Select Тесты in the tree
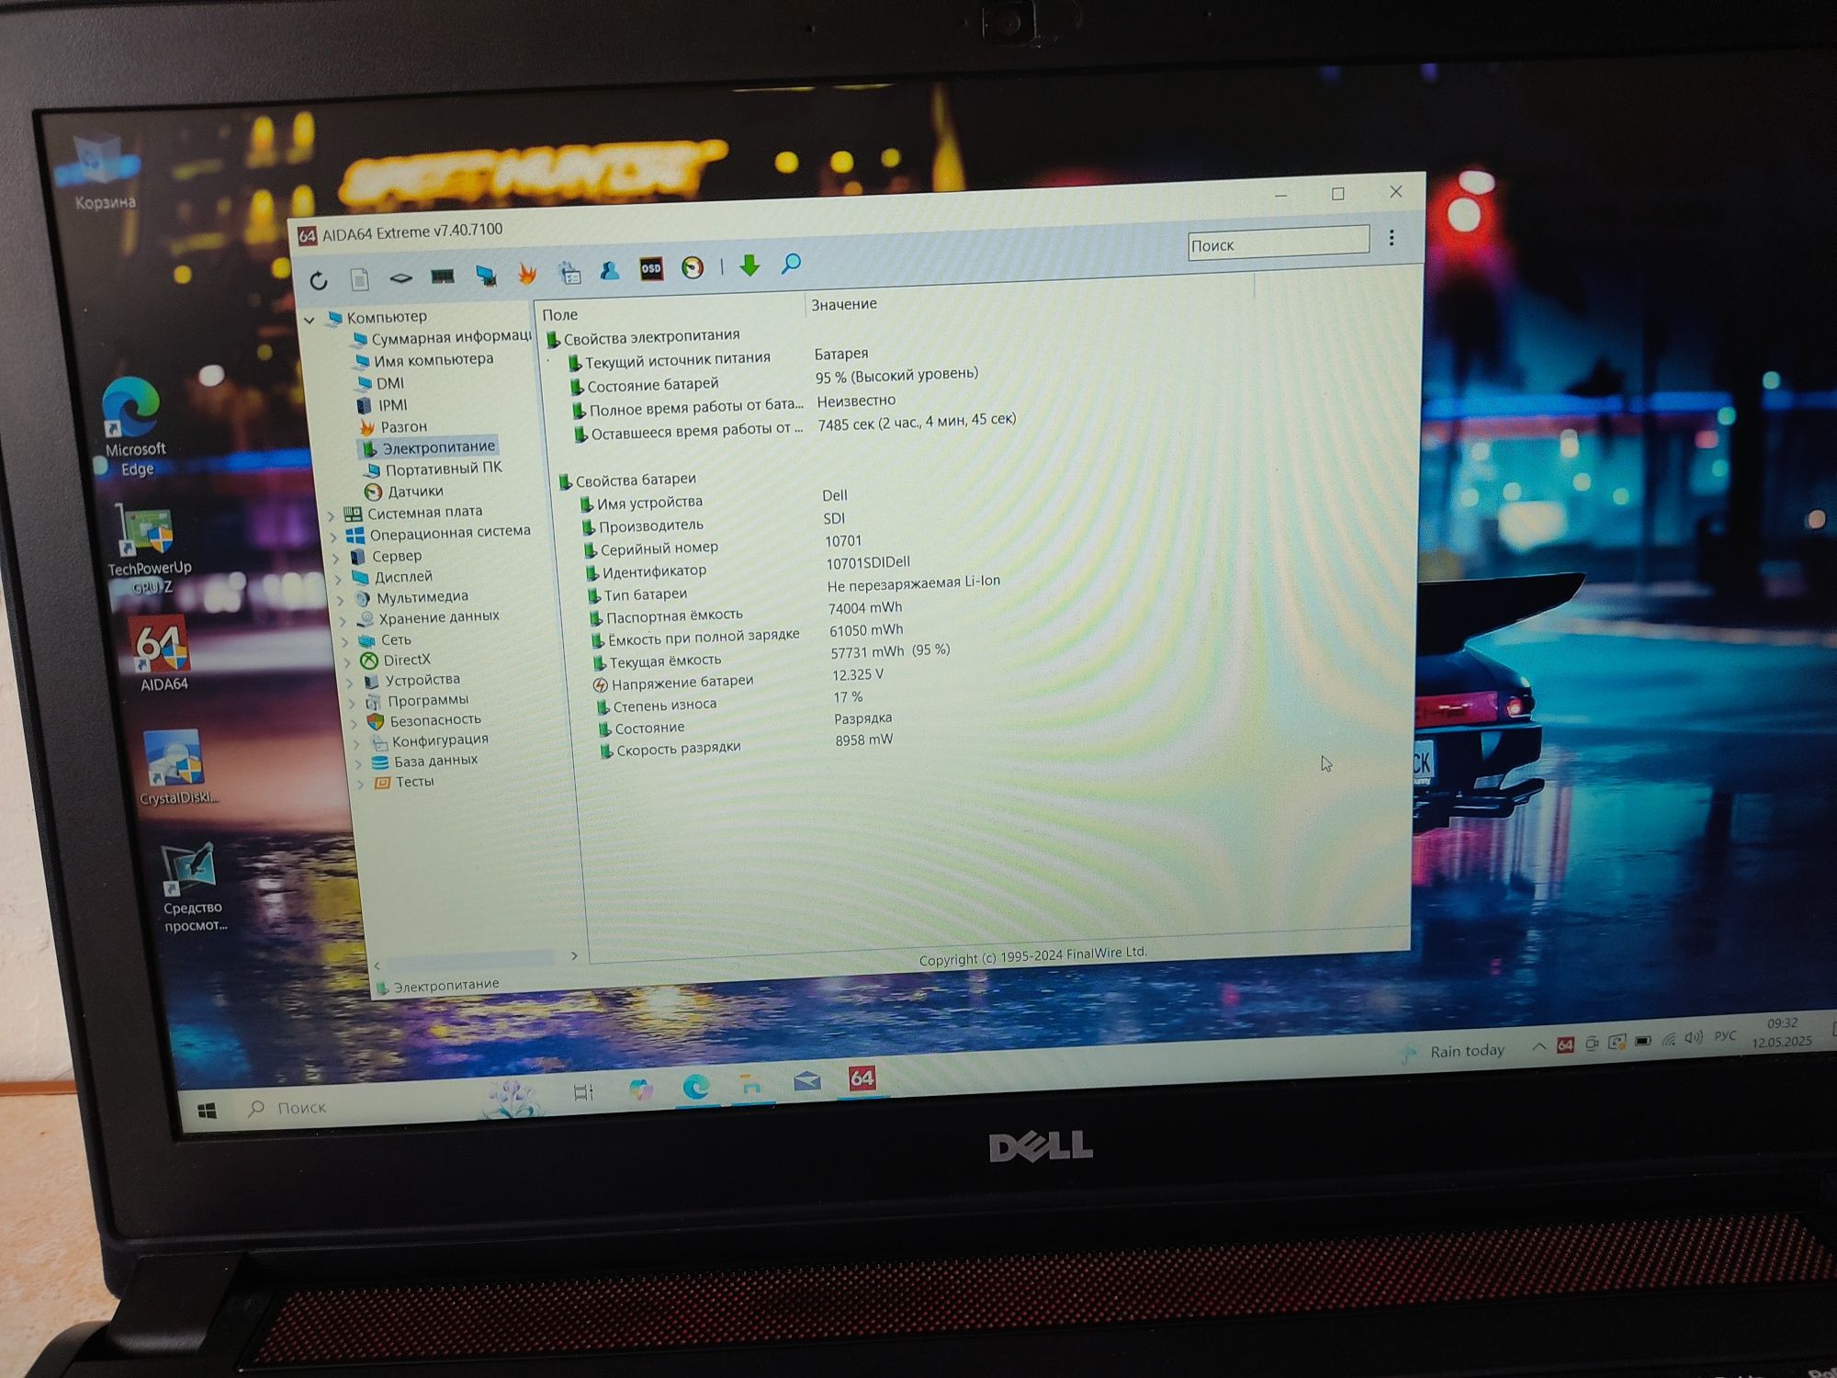This screenshot has width=1837, height=1378. click(x=404, y=783)
